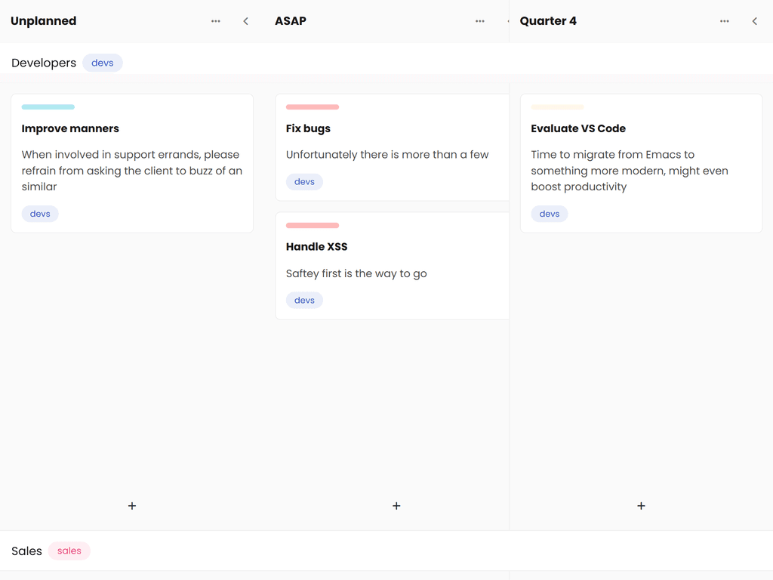Open the Evaluate VS Code card

coord(578,128)
